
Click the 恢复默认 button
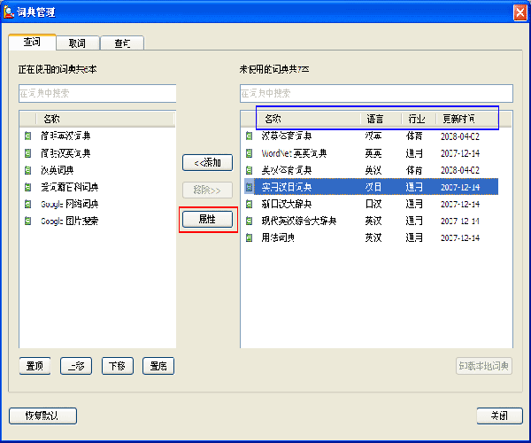(x=42, y=416)
